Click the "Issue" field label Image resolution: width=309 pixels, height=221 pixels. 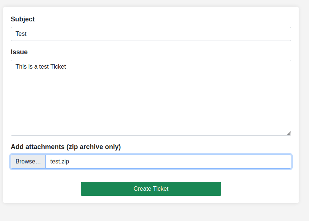click(x=19, y=52)
